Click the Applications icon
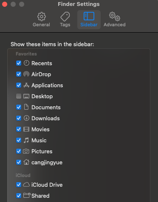The height and width of the screenshot is (202, 158). 26,85
